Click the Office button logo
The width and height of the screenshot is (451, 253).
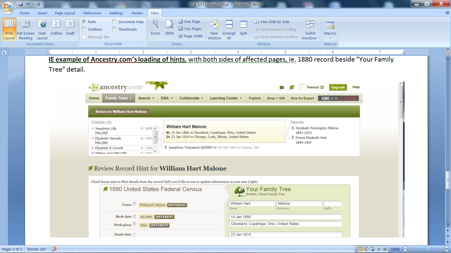coord(8,8)
